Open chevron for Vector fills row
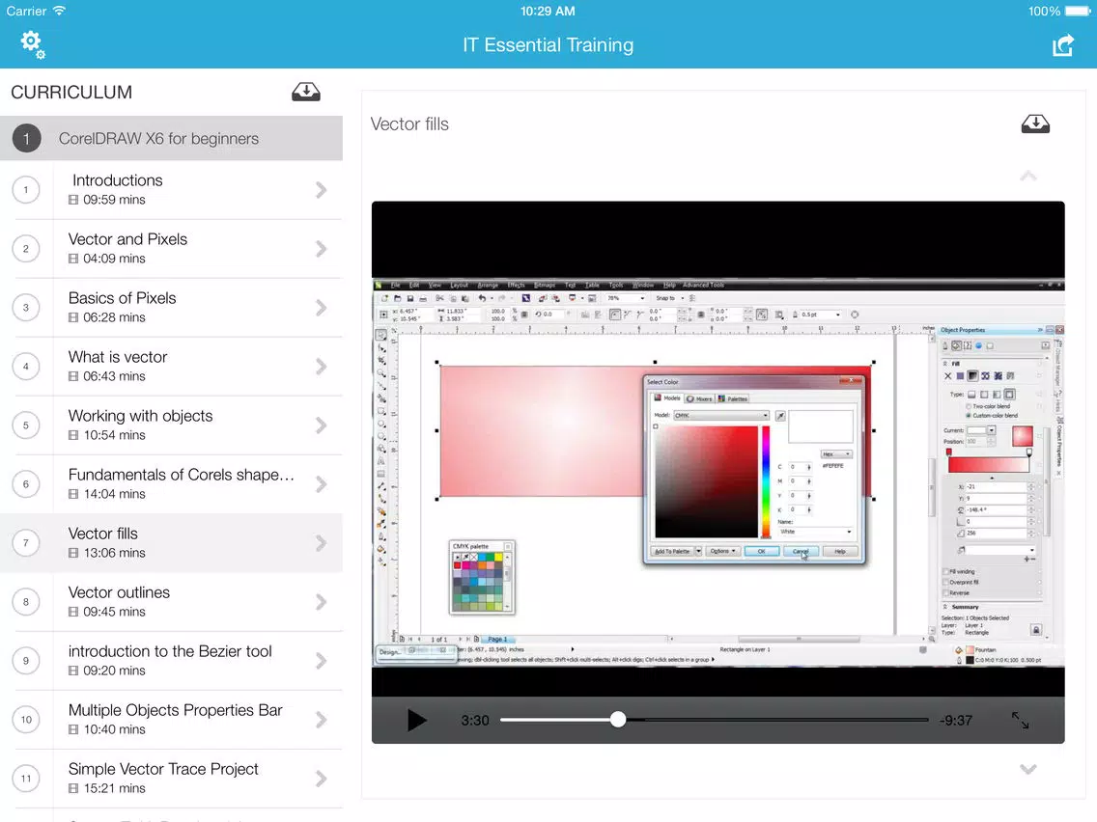Image resolution: width=1097 pixels, height=822 pixels. [x=322, y=543]
